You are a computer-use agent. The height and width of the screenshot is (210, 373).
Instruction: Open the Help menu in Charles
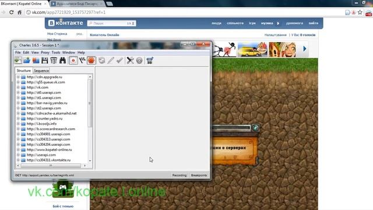pyautogui.click(x=81, y=52)
